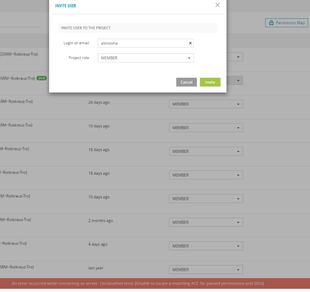The image size is (310, 292).
Task: Click the dropdown arrow on the Project role selector
Action: click(189, 58)
